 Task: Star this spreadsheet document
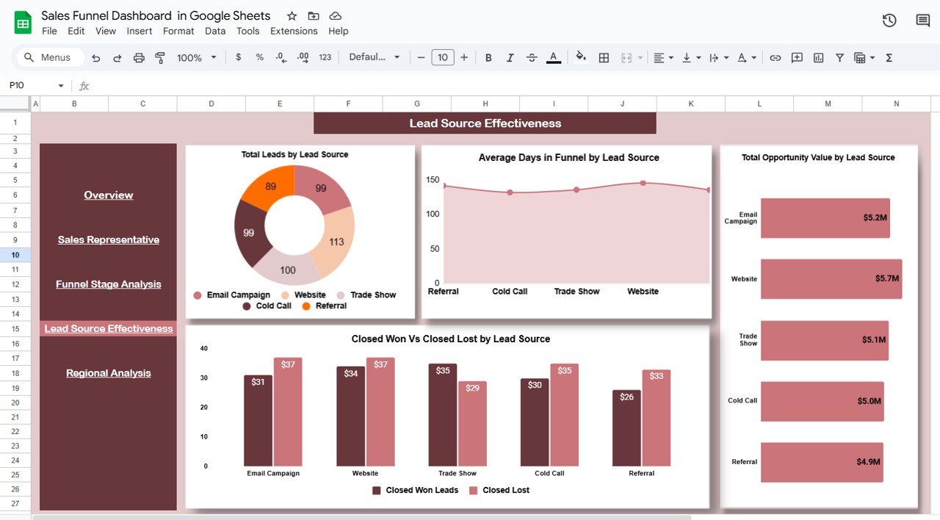click(292, 16)
